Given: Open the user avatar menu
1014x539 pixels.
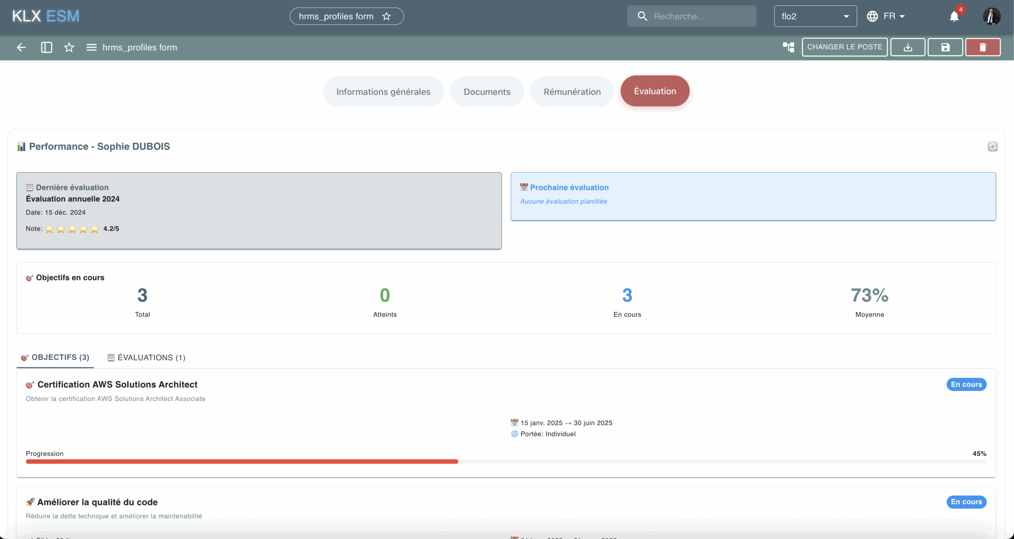Looking at the screenshot, I should 991,16.
